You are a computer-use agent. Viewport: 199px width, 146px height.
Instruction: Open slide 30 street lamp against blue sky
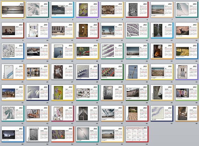(137, 72)
